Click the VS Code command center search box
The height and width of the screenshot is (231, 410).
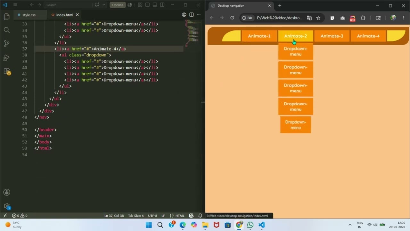pos(68,5)
